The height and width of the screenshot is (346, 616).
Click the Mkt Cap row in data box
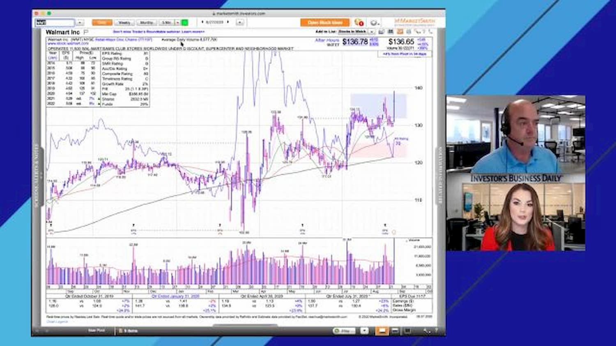125,94
